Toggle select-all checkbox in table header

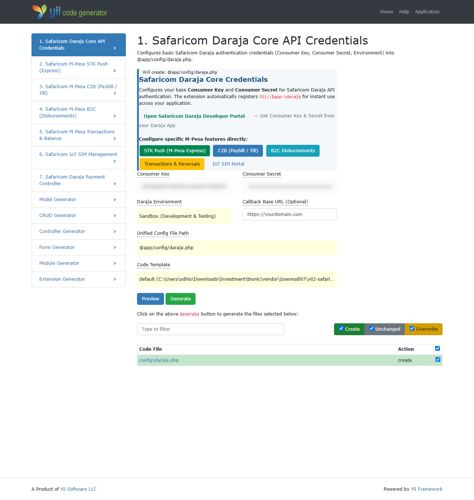[438, 349]
